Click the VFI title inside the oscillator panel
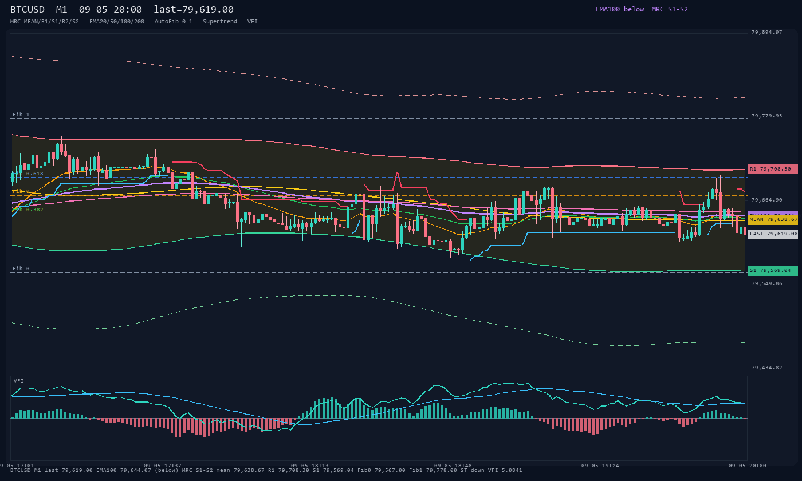The height and width of the screenshot is (481, 802). tap(19, 381)
